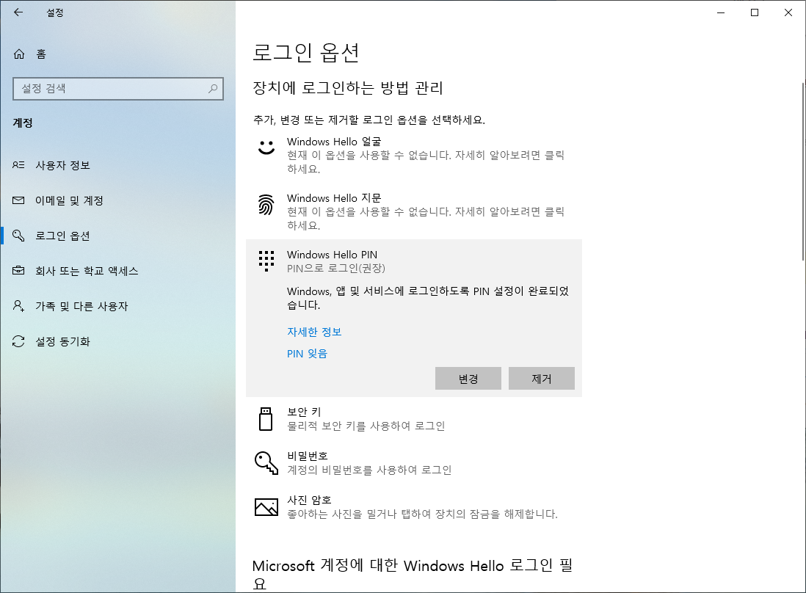Click the Home house icon

(x=19, y=54)
